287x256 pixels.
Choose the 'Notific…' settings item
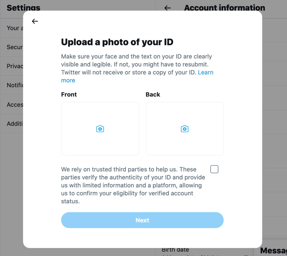tap(15, 85)
